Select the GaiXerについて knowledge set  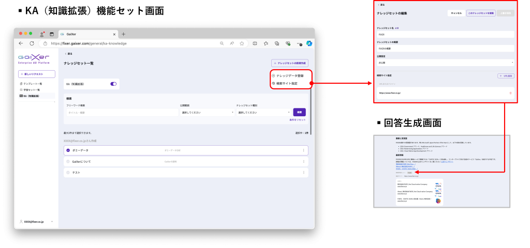pos(68,162)
